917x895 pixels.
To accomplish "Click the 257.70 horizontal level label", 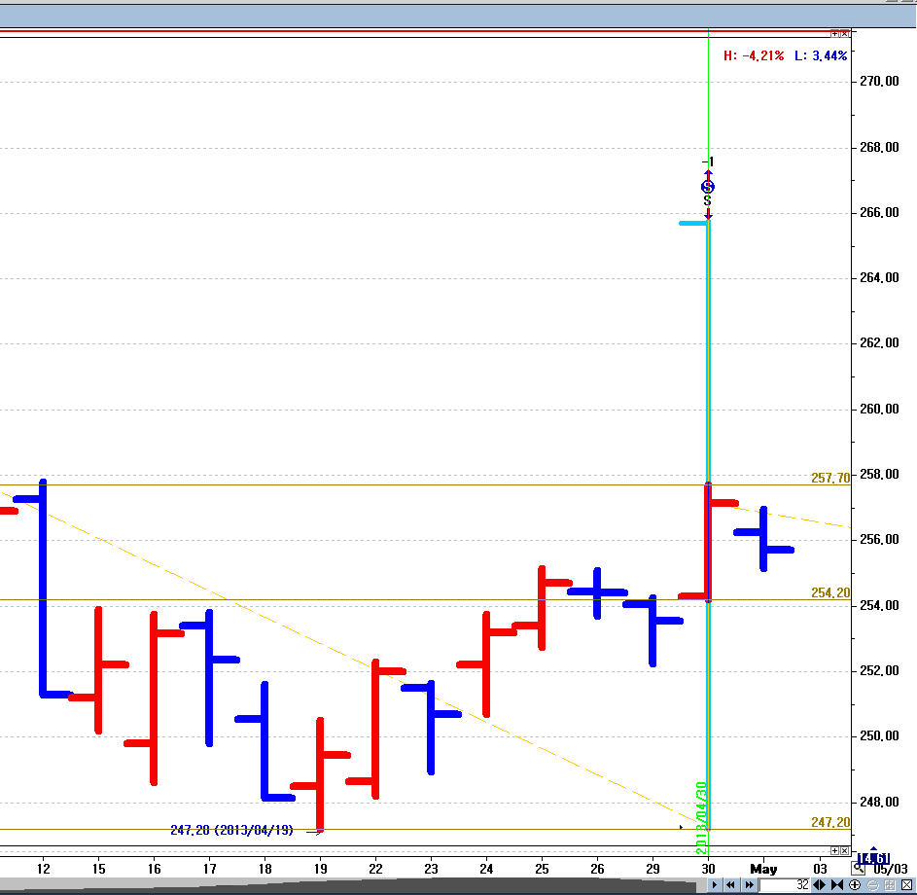I will pos(829,478).
